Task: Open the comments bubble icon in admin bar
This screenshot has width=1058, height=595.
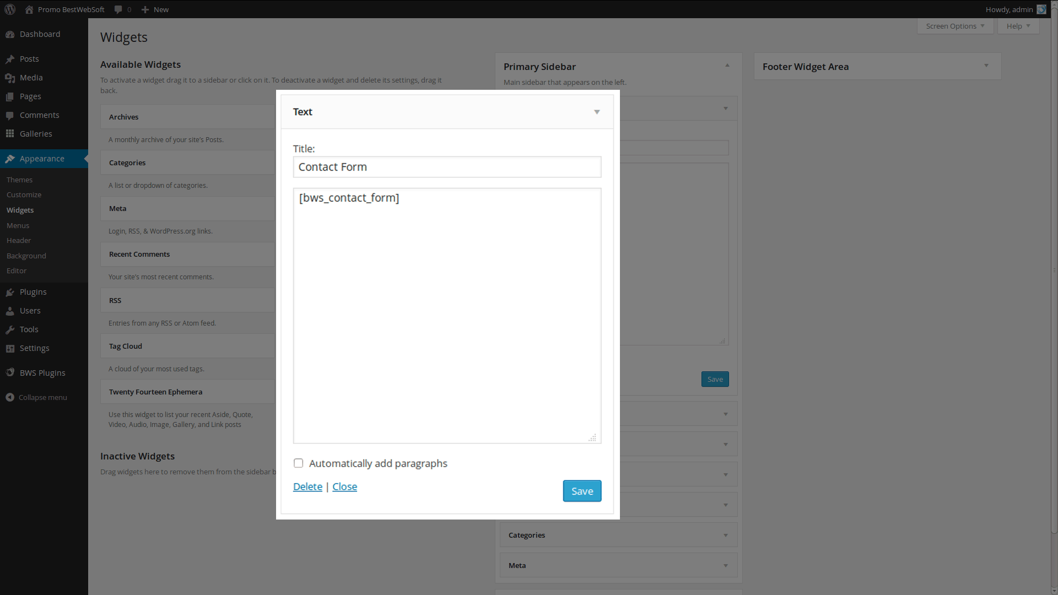Action: (x=118, y=9)
